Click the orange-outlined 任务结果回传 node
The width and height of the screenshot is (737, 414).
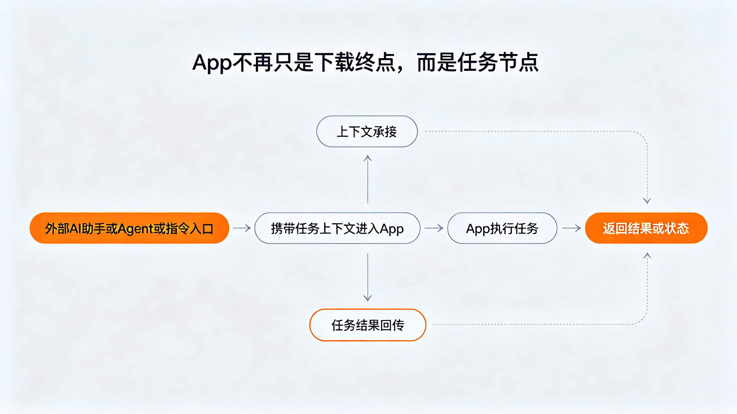tap(368, 325)
